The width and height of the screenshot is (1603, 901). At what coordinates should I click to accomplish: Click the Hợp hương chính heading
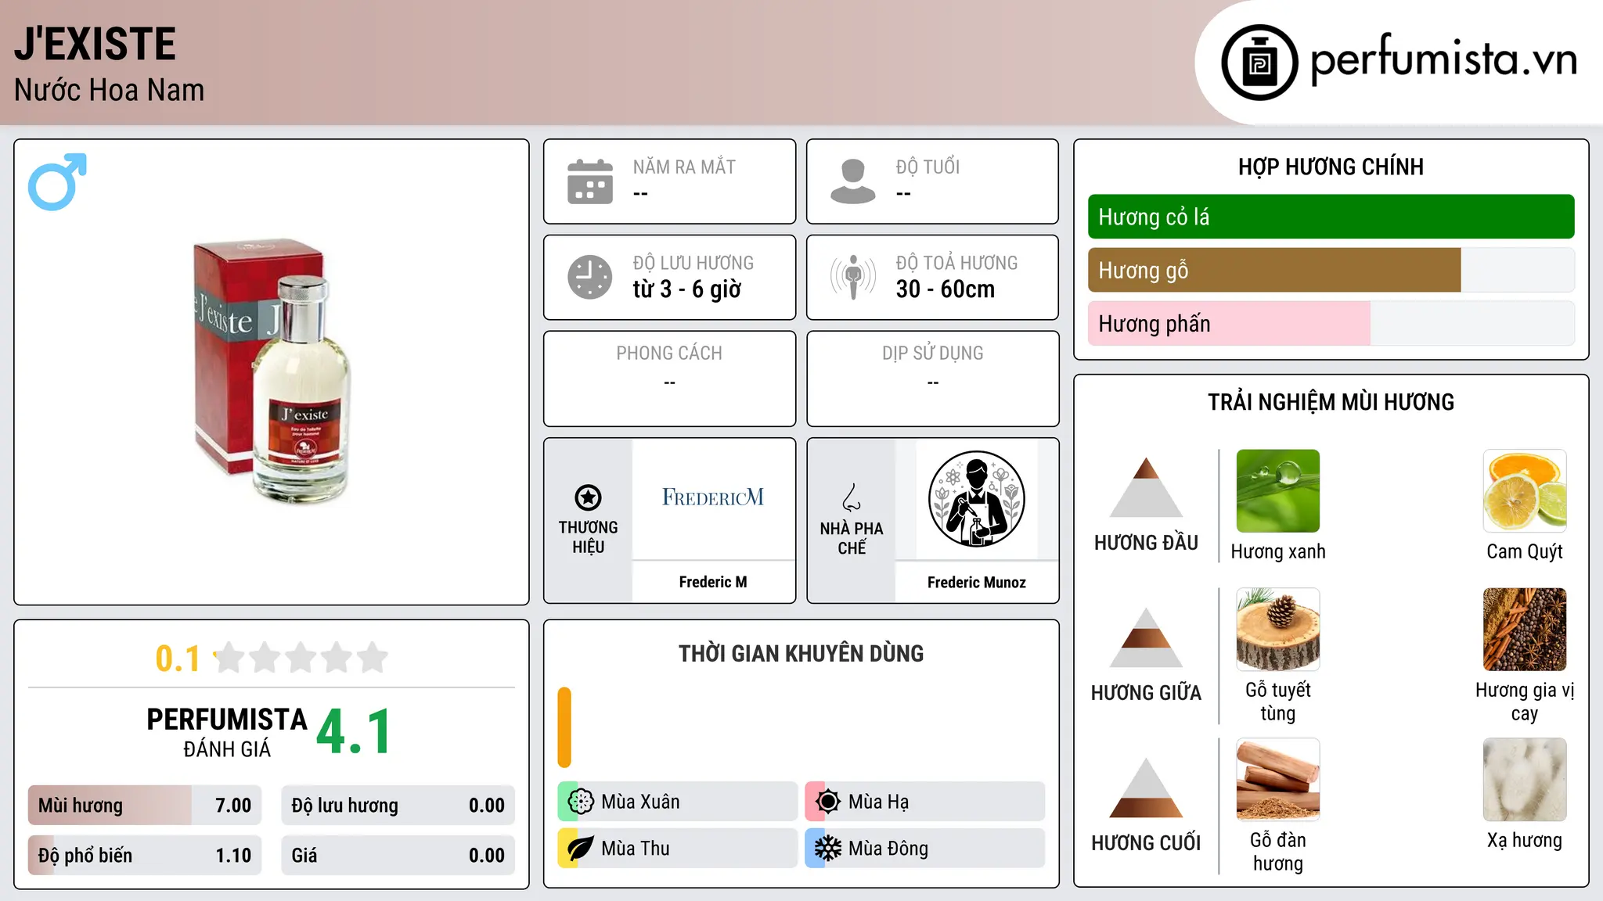pyautogui.click(x=1331, y=167)
